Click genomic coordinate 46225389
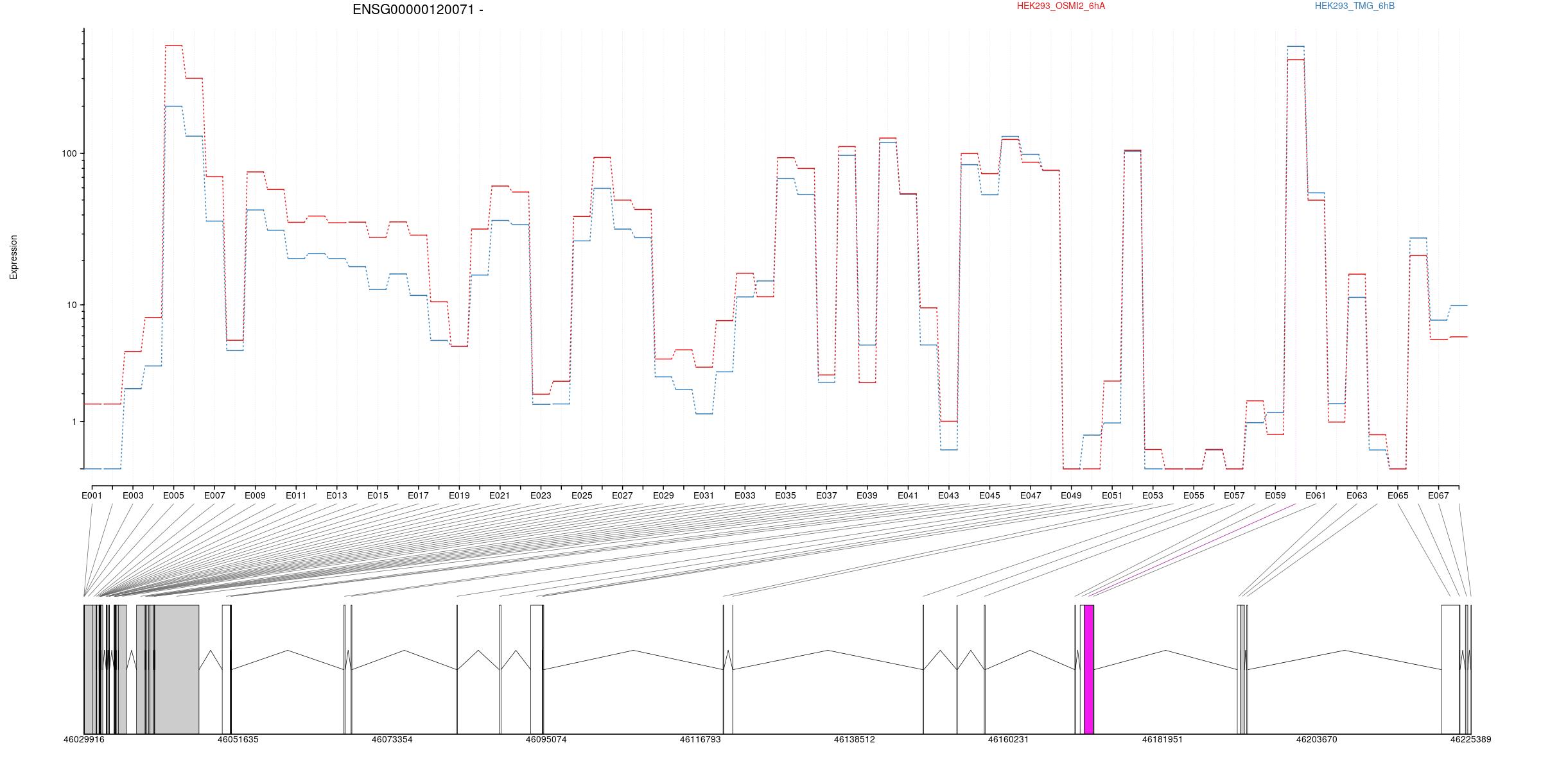This screenshot has width=1541, height=770. click(x=1471, y=739)
